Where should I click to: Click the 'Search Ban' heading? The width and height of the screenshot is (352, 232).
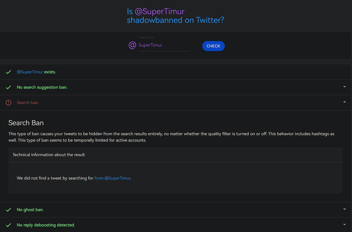click(x=26, y=123)
